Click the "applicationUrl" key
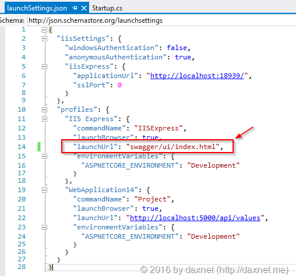The image size is (296, 276). (105, 76)
